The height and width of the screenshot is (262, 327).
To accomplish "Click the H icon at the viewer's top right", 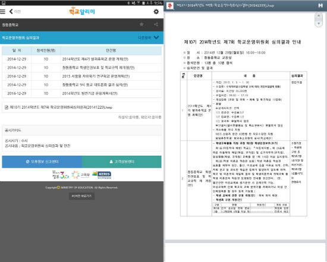I will [x=320, y=5].
